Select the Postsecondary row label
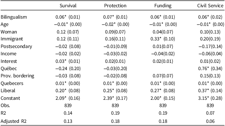The image size is (225, 126). pos(16,46)
